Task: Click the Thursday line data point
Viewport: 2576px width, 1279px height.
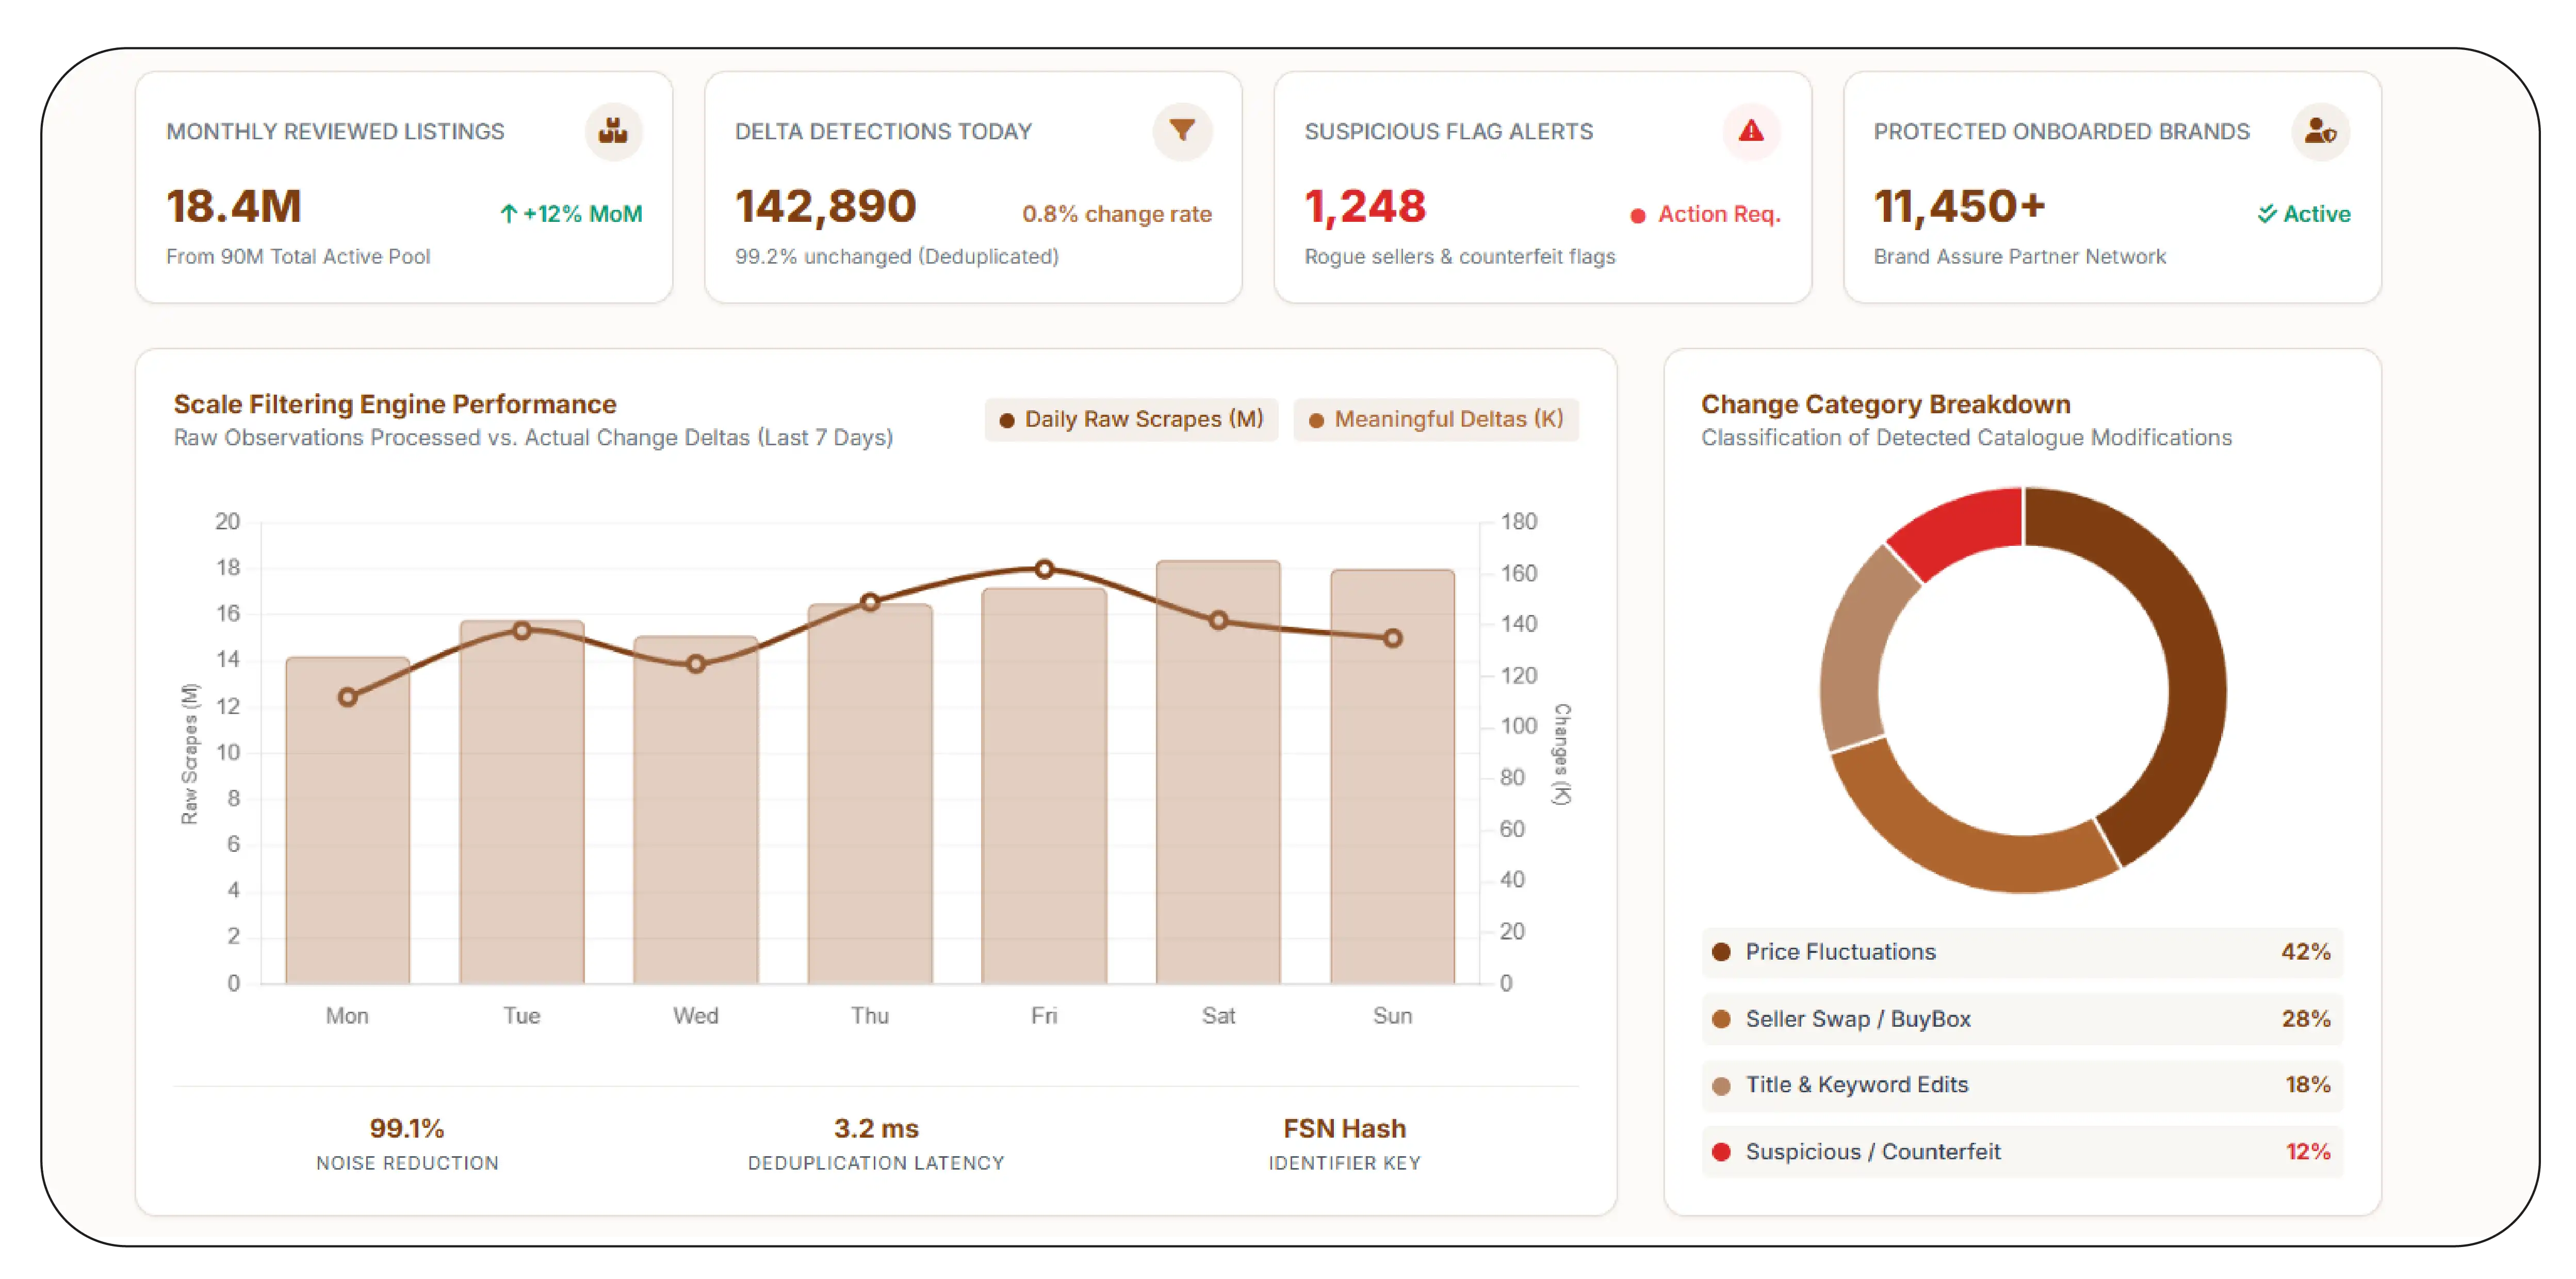Action: [x=870, y=602]
